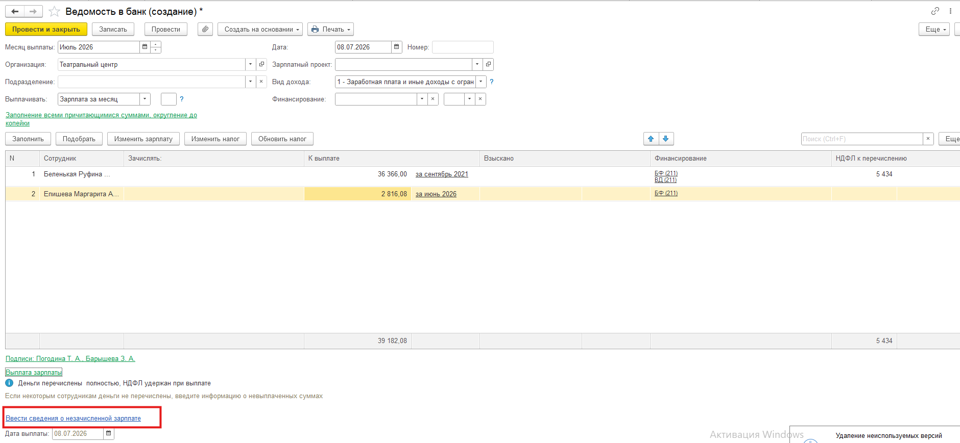Open the Заполнение всеми причитающимися суммами link
Screen dimensions: 960x443
(101, 119)
